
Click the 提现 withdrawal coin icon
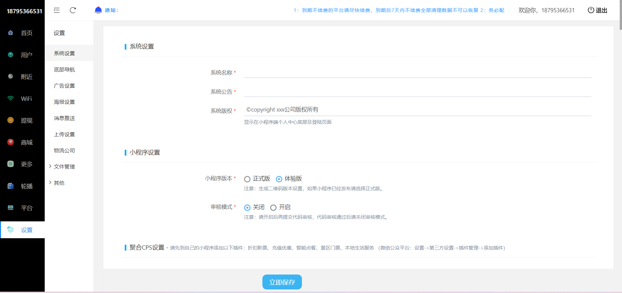(10, 120)
